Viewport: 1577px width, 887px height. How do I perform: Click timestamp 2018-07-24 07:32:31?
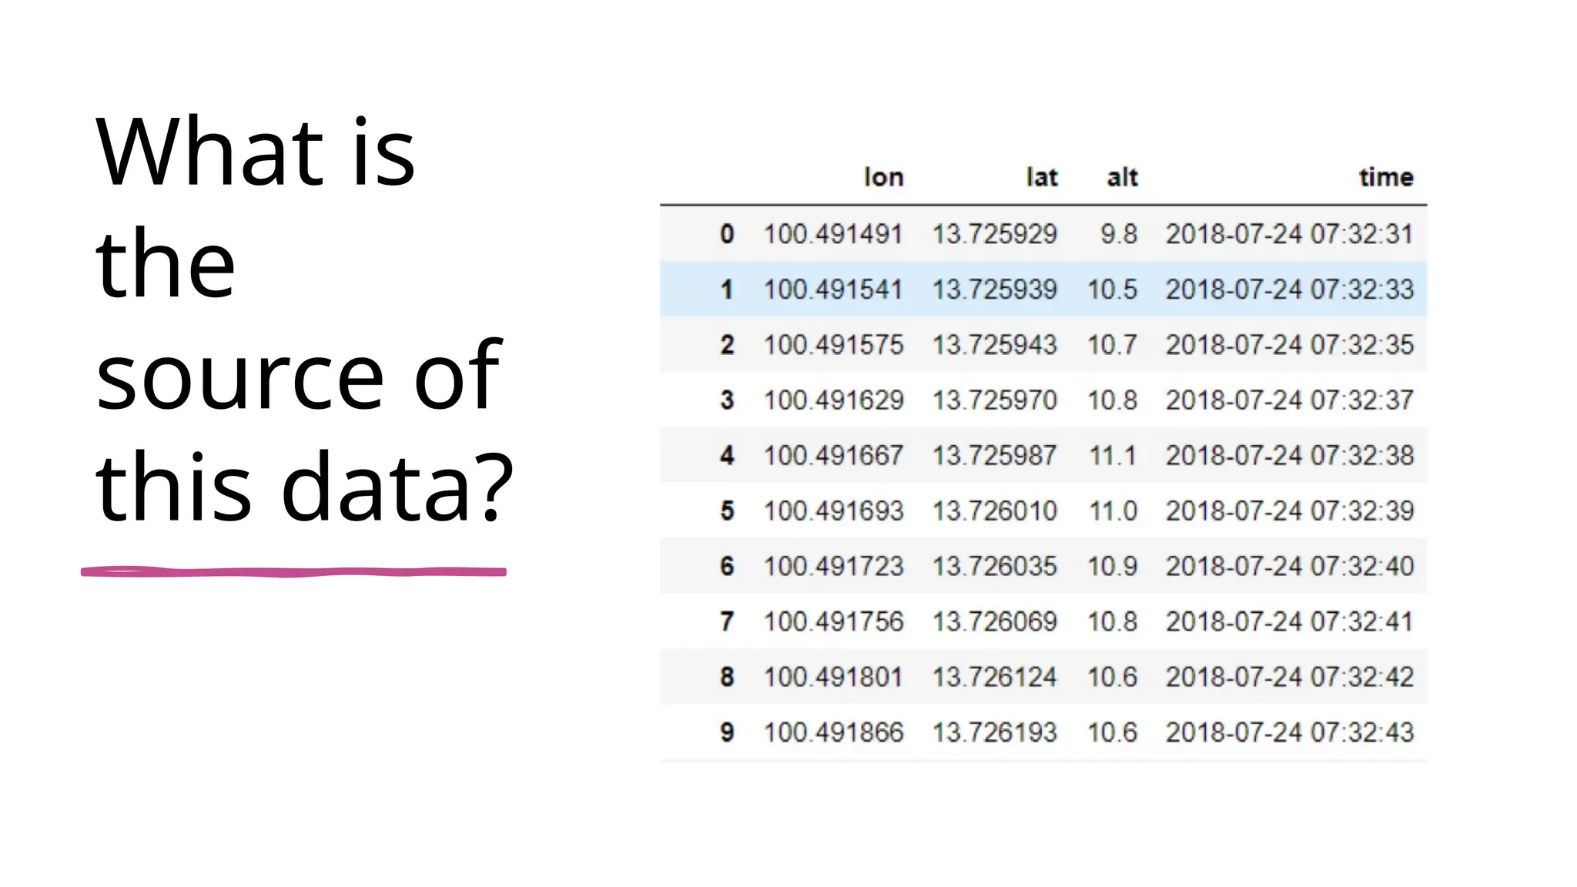pos(1290,233)
